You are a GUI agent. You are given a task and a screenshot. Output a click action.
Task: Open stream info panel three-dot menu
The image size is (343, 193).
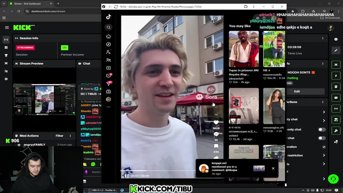pos(323,64)
